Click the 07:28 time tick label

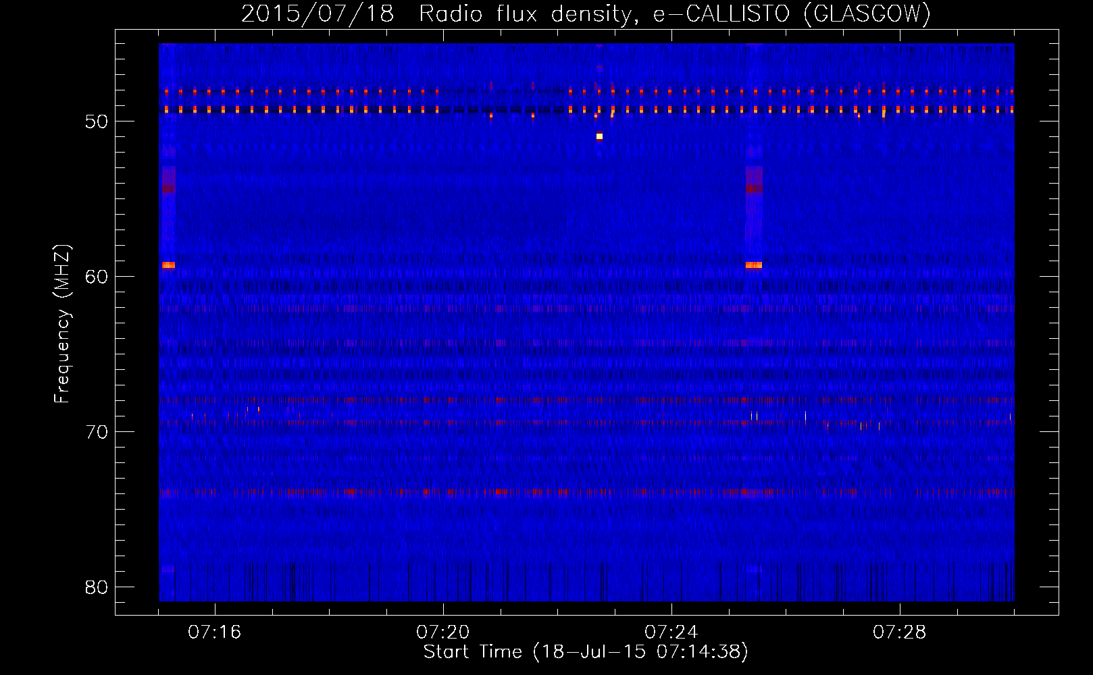tap(899, 632)
